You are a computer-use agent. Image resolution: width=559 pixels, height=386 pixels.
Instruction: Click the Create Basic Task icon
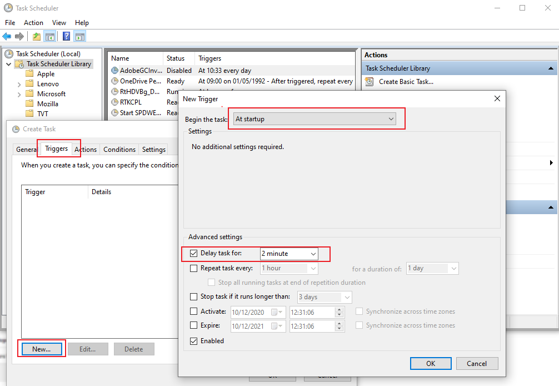pos(370,82)
